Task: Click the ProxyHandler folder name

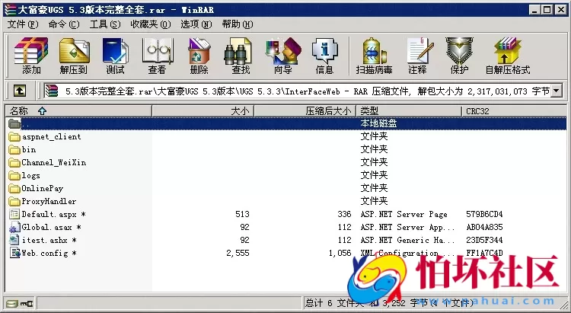Action: 49,201
